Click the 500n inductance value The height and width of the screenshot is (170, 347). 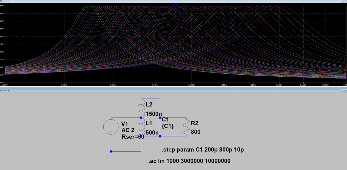tap(152, 133)
